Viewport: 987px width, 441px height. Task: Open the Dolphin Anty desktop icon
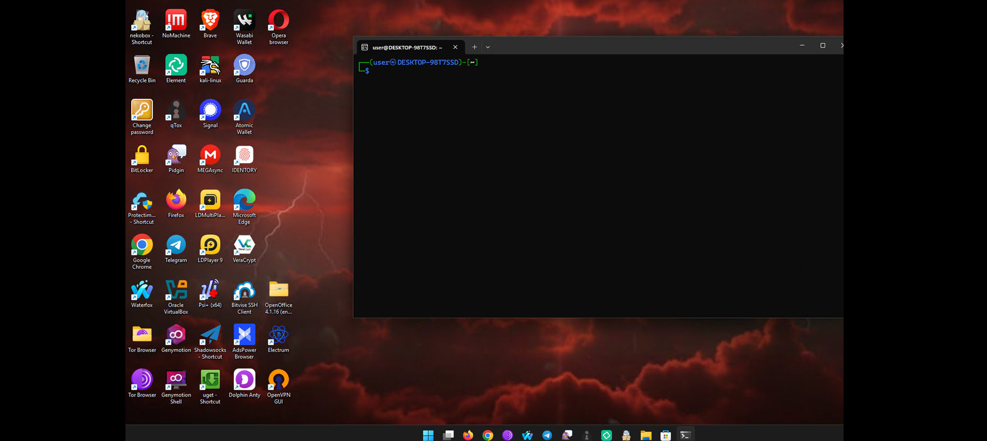tap(244, 384)
